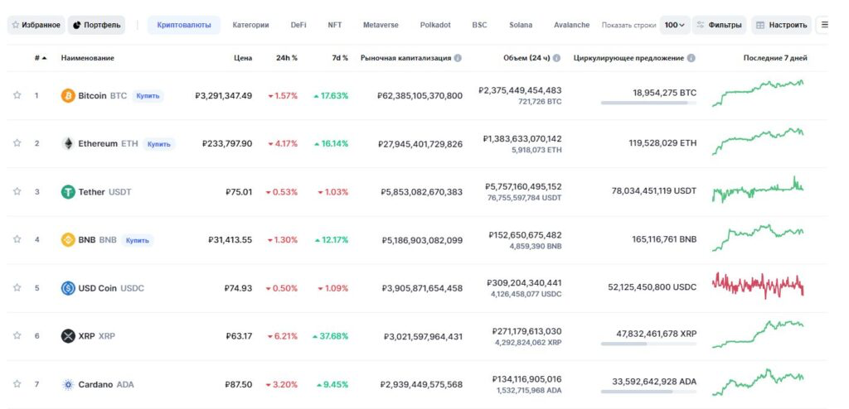Click the Tether USDT logo icon
Screen dimensions: 849x409
point(68,192)
